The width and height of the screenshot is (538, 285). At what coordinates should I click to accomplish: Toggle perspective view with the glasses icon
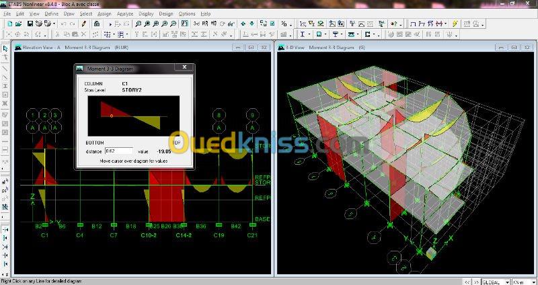point(231,24)
